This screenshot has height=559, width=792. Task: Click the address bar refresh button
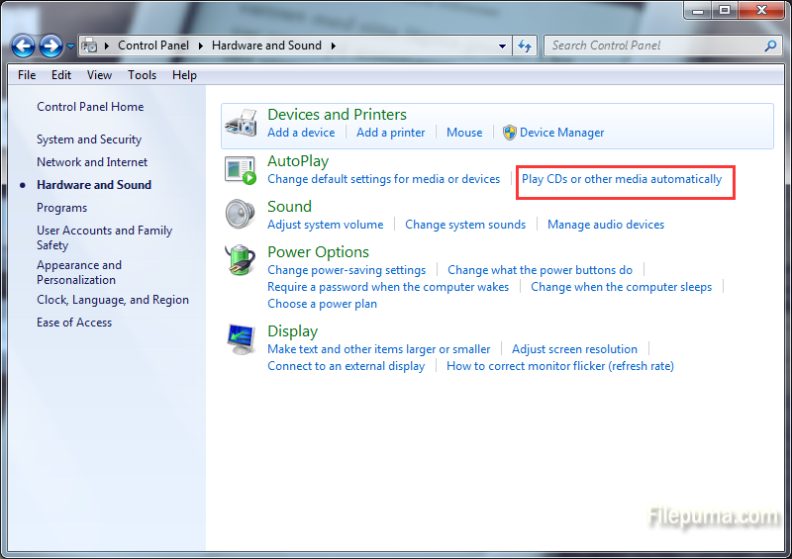click(x=525, y=46)
